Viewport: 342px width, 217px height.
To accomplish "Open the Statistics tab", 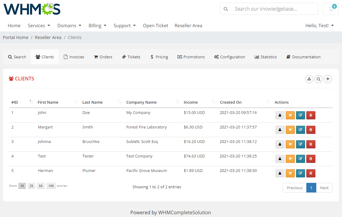I will pos(266,57).
